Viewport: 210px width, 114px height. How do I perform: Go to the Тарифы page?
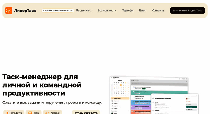point(128,11)
